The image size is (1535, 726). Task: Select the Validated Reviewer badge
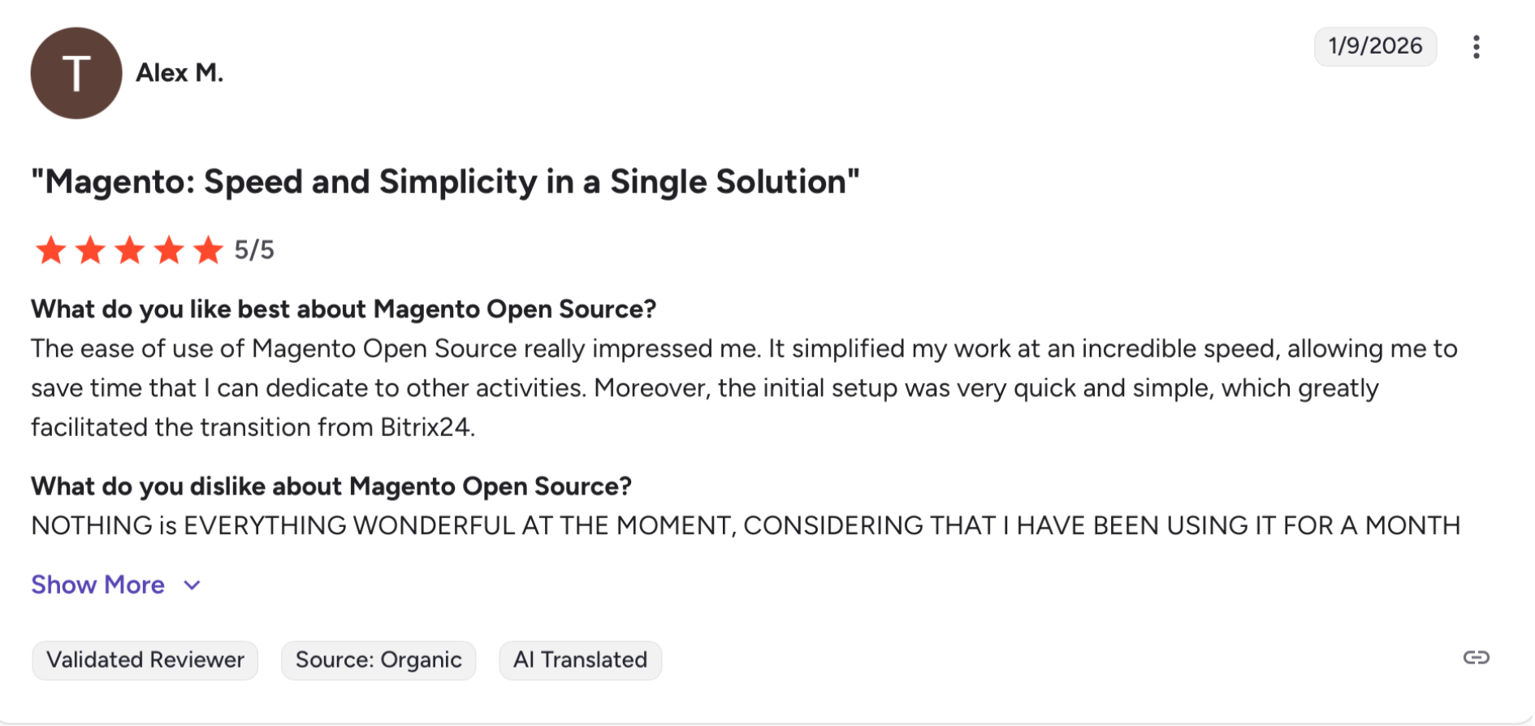point(145,659)
